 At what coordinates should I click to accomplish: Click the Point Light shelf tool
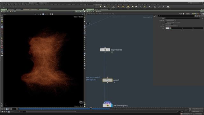pyautogui.click(x=100, y=7)
